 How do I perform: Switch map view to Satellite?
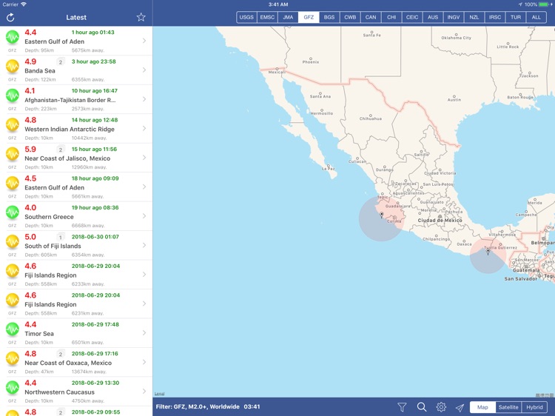click(x=508, y=407)
